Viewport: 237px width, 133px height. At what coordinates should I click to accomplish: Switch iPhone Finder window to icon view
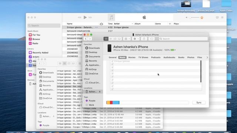coord(106,39)
